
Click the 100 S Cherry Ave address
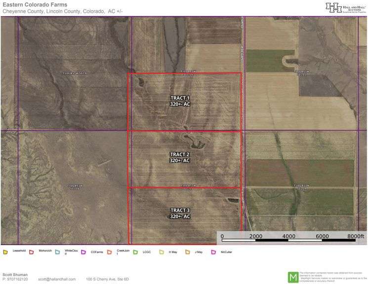pos(108,279)
